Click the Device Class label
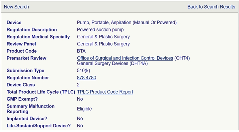 point(21,85)
